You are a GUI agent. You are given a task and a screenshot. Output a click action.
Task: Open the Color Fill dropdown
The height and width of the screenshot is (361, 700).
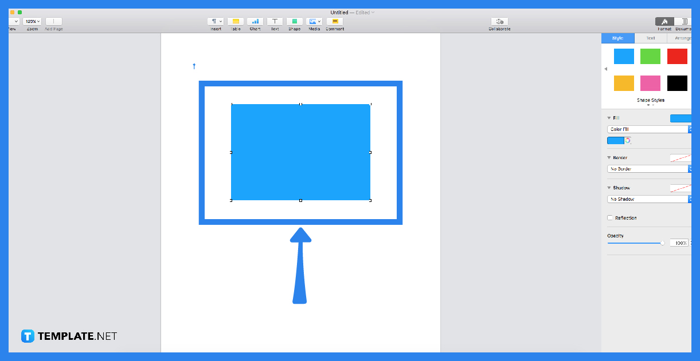648,129
